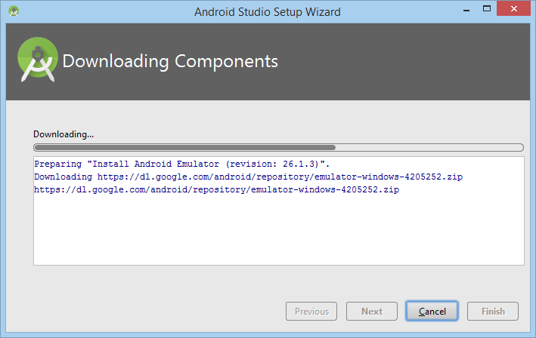Maximize the Setup Wizard window
536x338 pixels.
(x=487, y=9)
